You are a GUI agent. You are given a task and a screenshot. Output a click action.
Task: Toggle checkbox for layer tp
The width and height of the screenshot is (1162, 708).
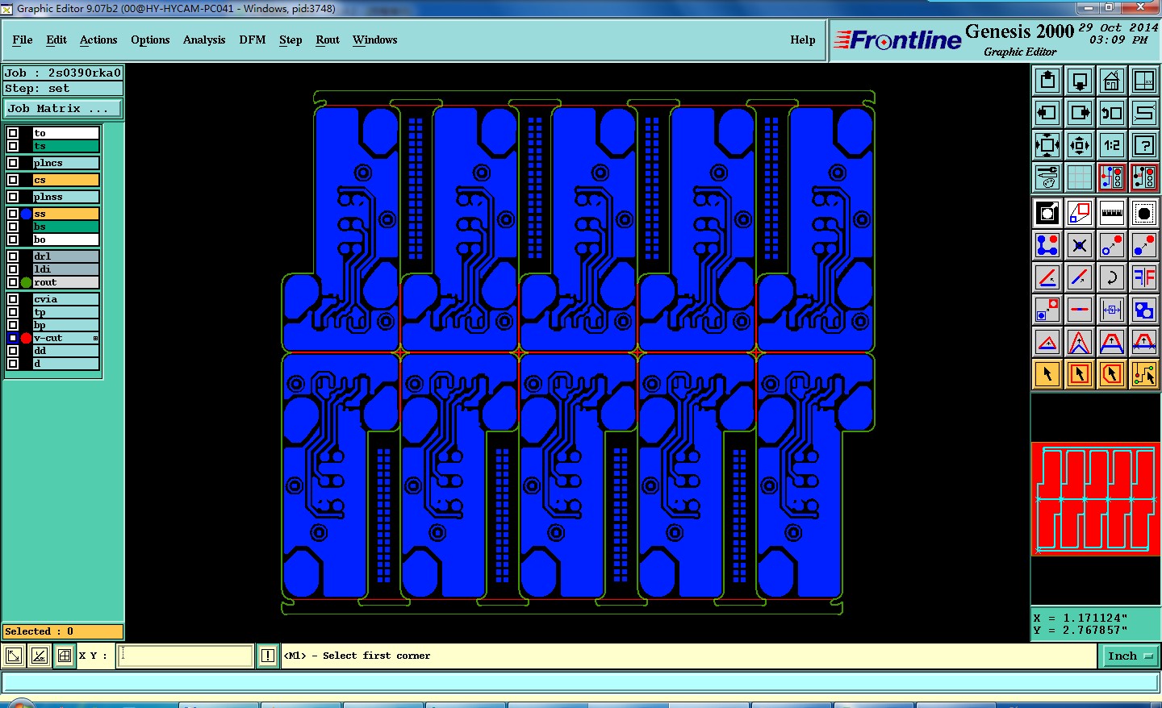[x=13, y=312]
